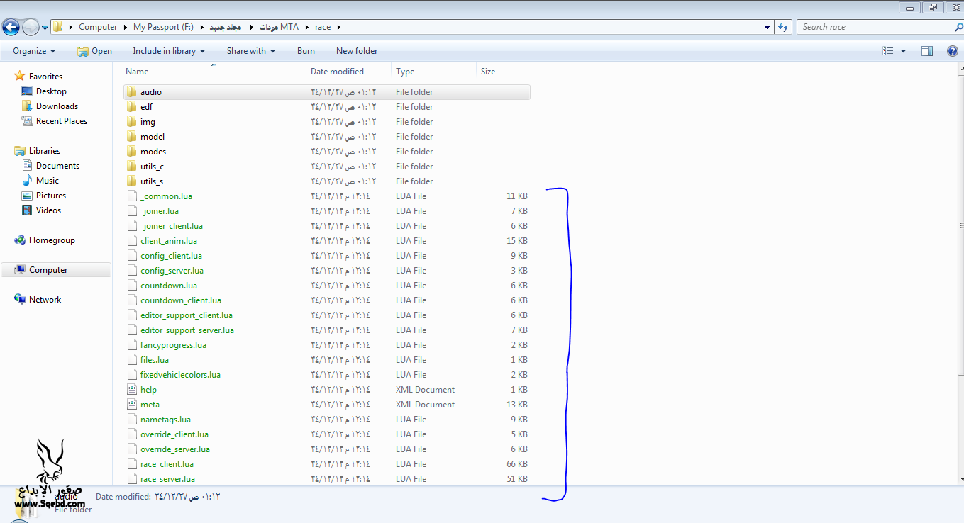Click the Refresh icon beside address bar
This screenshot has width=964, height=523.
point(783,27)
